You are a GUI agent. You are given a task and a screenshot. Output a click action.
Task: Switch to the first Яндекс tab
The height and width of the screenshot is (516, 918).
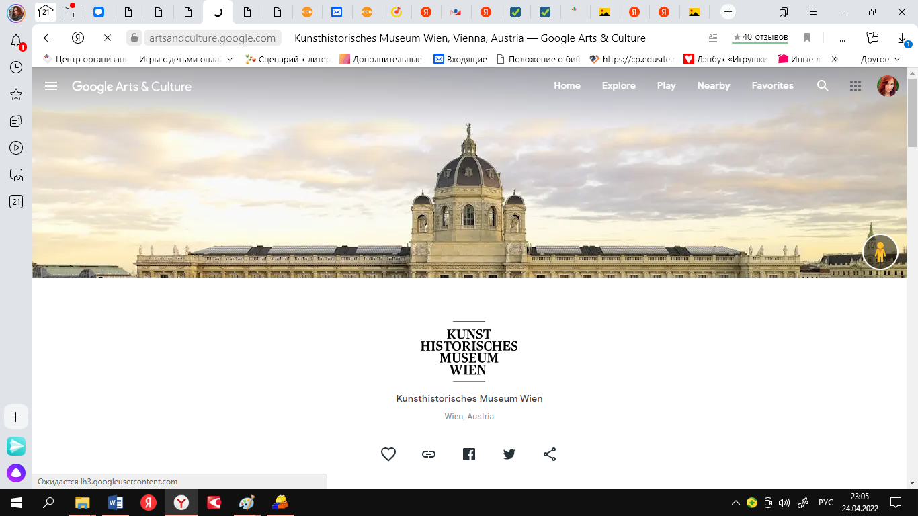(x=425, y=11)
